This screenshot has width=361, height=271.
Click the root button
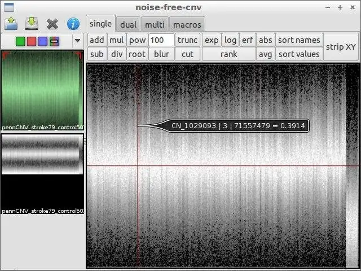137,54
